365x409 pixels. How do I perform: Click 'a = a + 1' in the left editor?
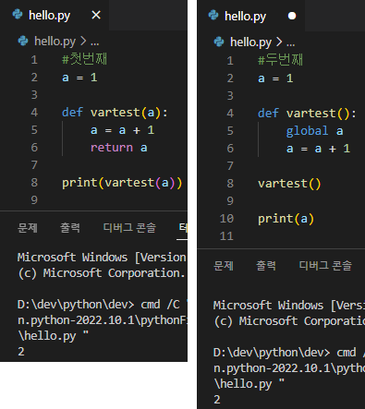pyautogui.click(x=122, y=130)
